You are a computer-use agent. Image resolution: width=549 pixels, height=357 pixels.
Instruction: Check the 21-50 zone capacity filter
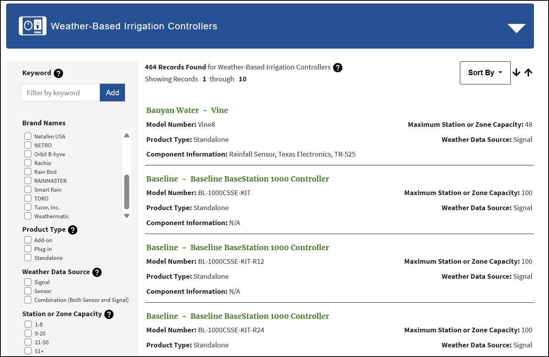pos(28,342)
